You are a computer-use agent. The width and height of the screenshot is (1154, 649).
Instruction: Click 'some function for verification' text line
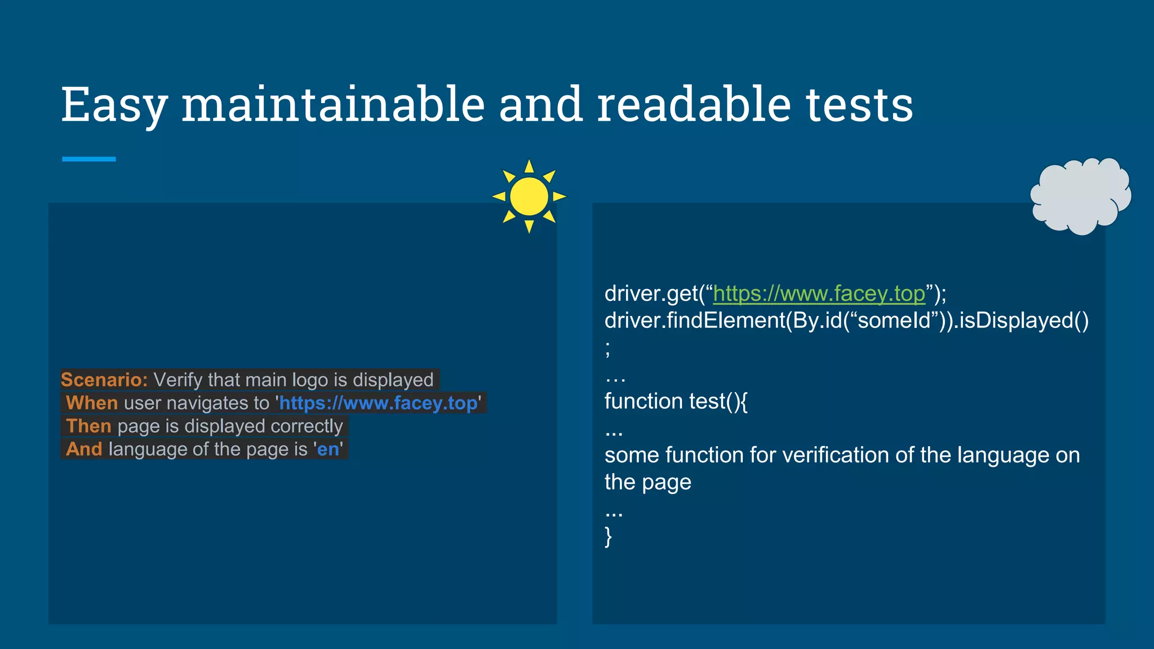(842, 455)
